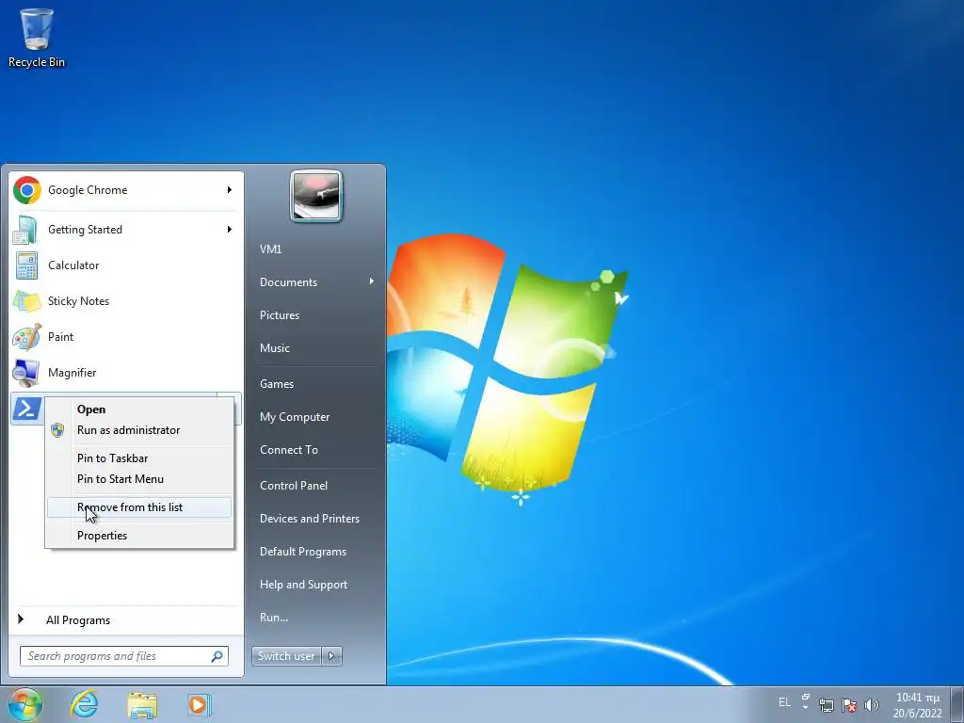The width and height of the screenshot is (964, 723).
Task: Open Properties from context menu
Action: coord(102,536)
